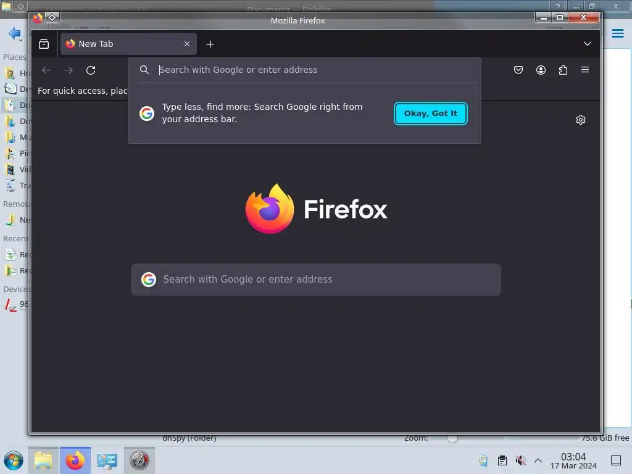Click the Firefox window menu icon in title bar
The height and width of the screenshot is (474, 632).
pos(38,18)
